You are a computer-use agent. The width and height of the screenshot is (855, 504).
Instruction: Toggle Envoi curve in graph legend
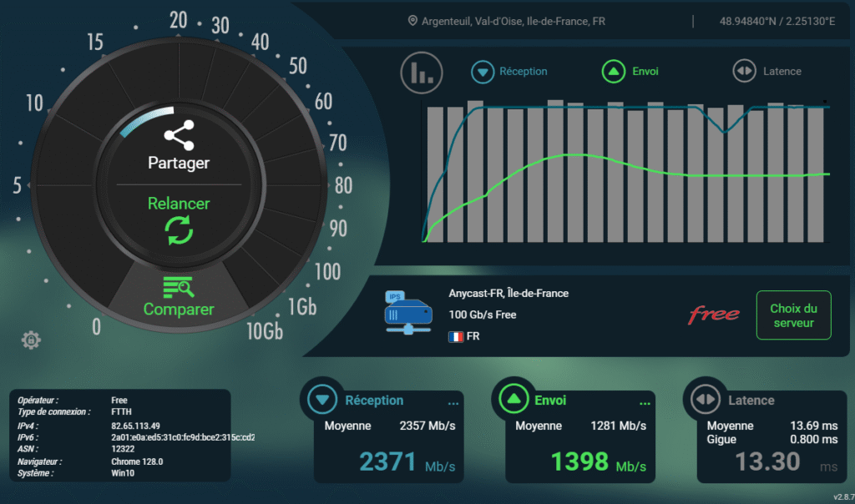click(630, 72)
